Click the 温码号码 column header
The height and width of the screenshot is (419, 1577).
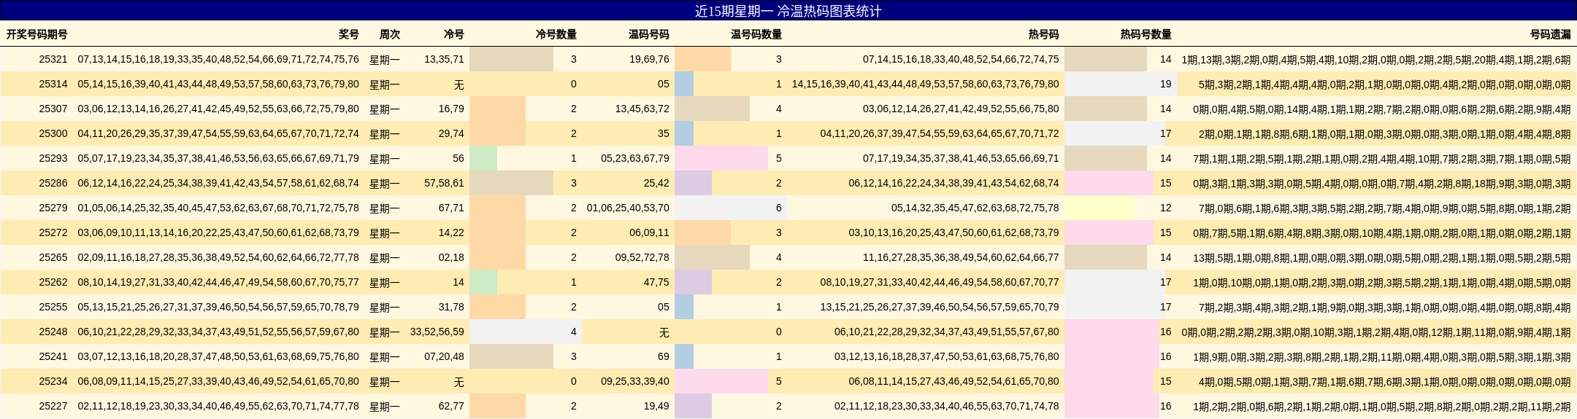[x=649, y=34]
